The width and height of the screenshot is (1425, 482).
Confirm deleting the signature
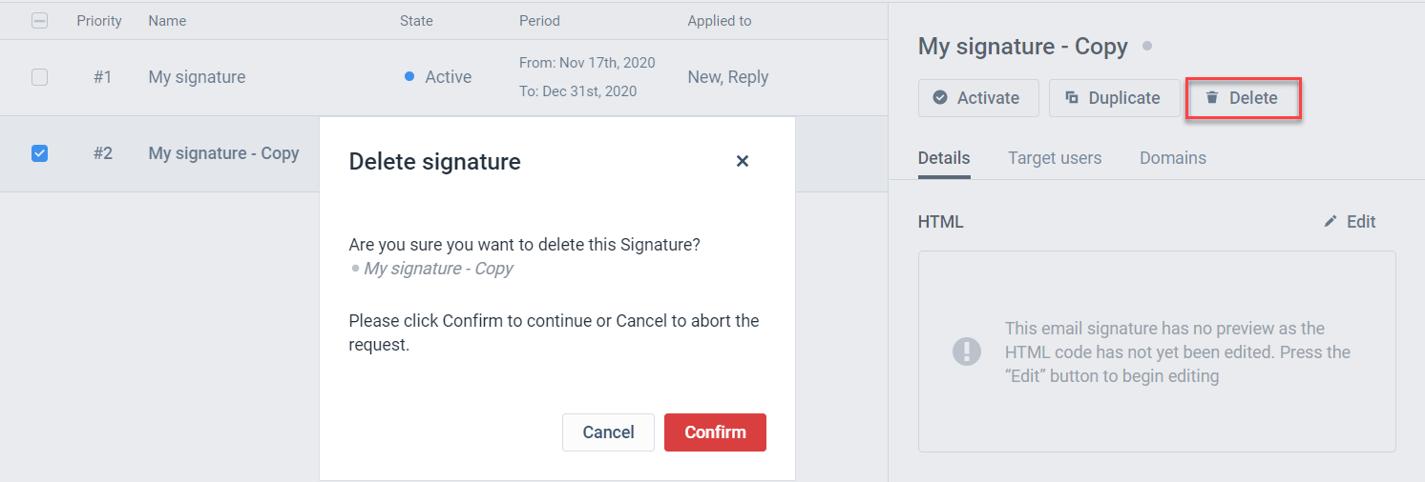pos(715,432)
